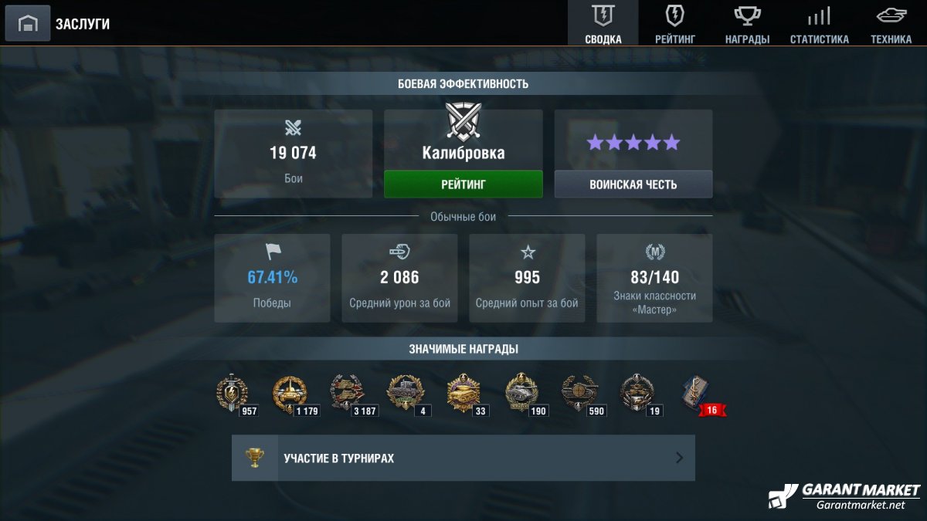This screenshot has width=927, height=521.
Task: Select the Победы 67.41% stat card
Action: (272, 278)
